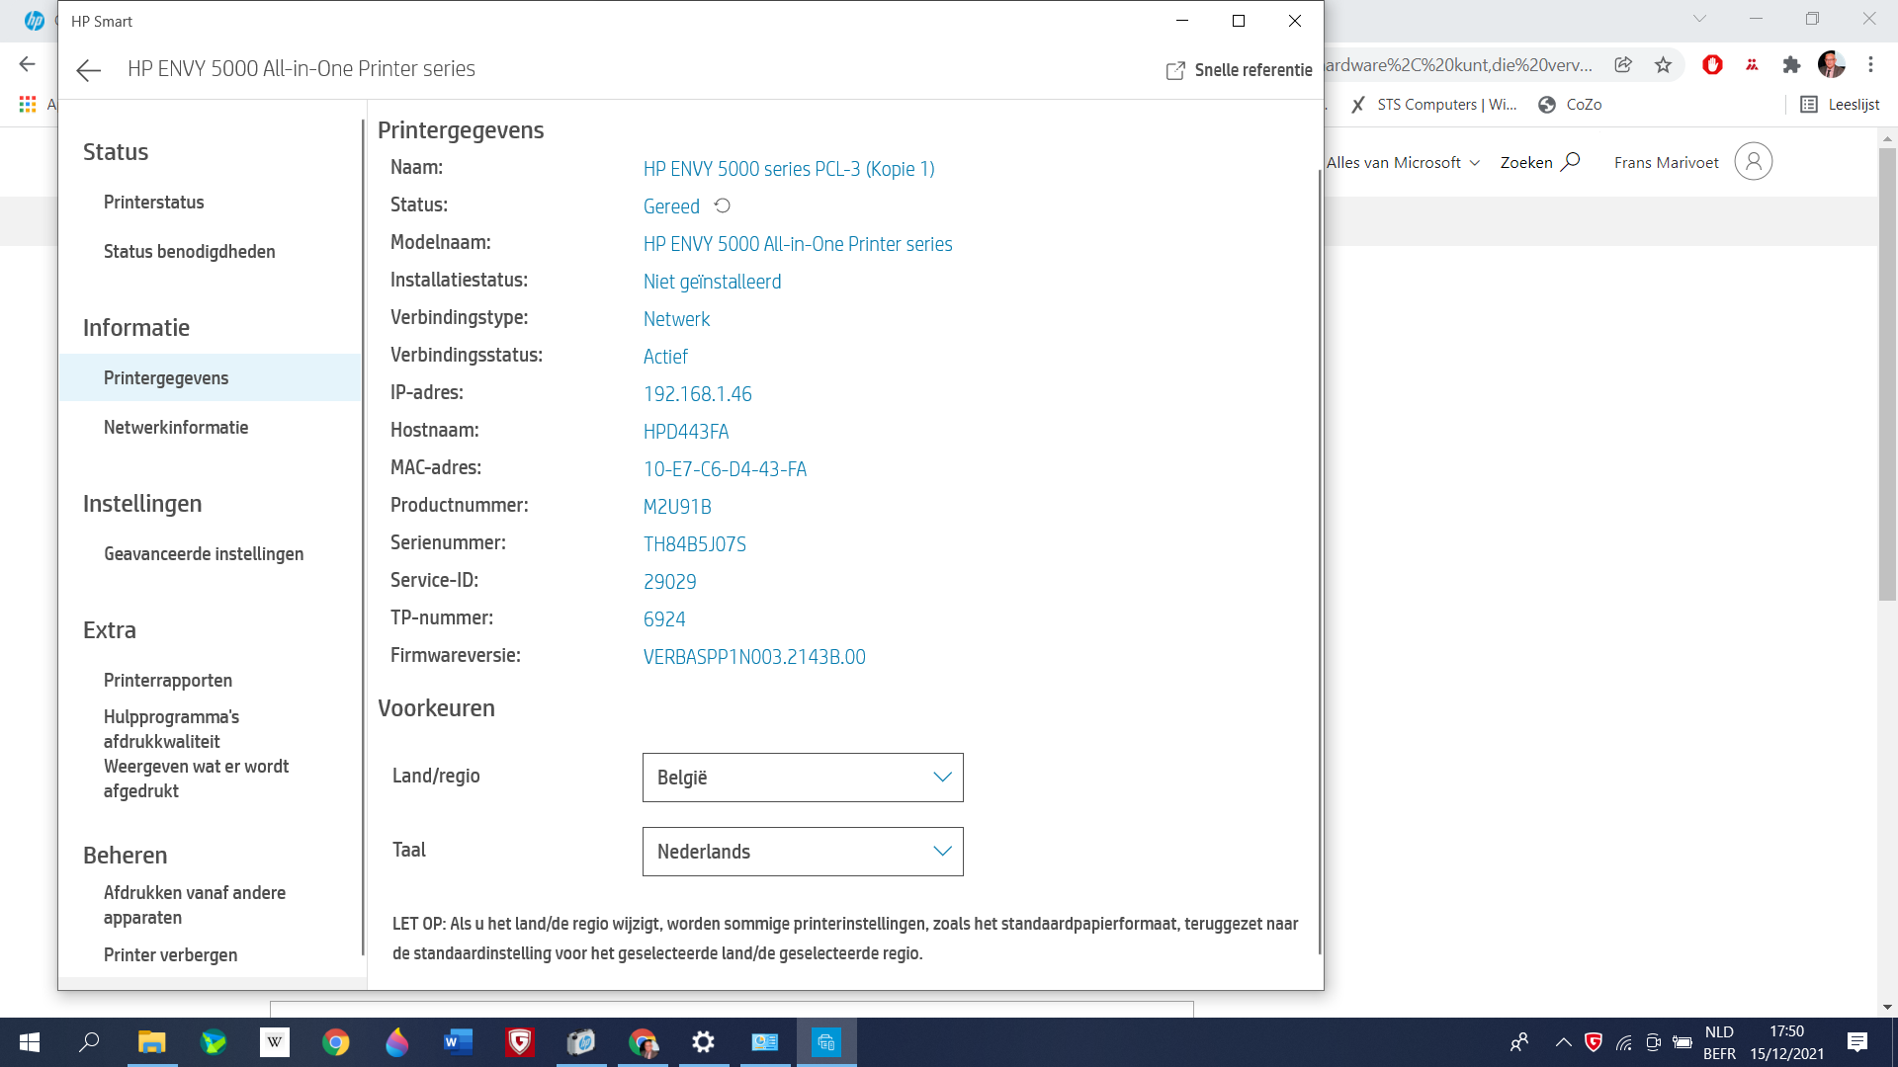
Task: Open the Windows Start menu
Action: point(29,1042)
